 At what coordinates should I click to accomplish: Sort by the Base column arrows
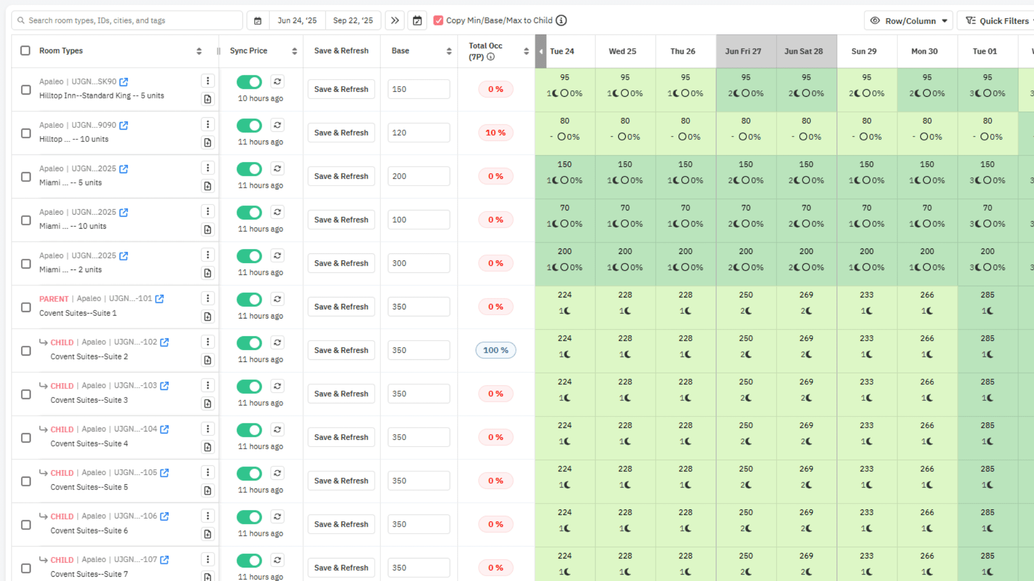(449, 51)
